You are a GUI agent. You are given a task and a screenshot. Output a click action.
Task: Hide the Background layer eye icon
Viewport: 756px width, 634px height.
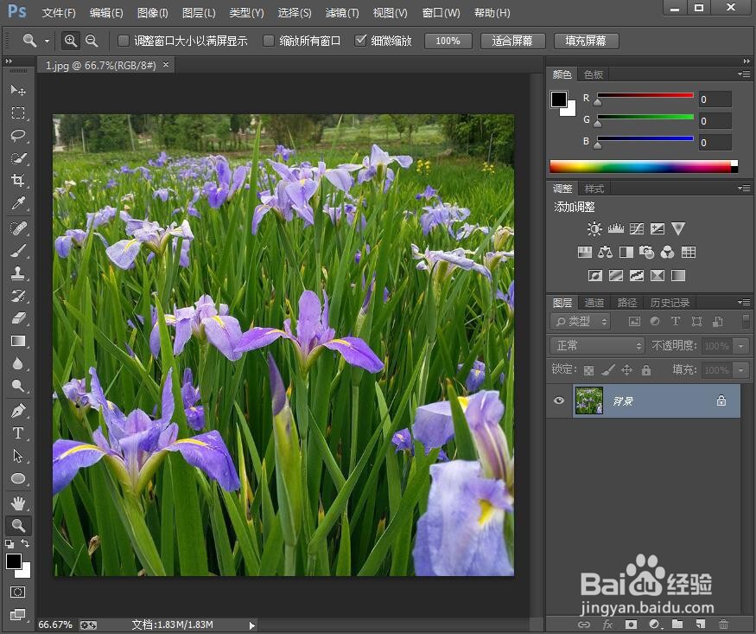(559, 400)
